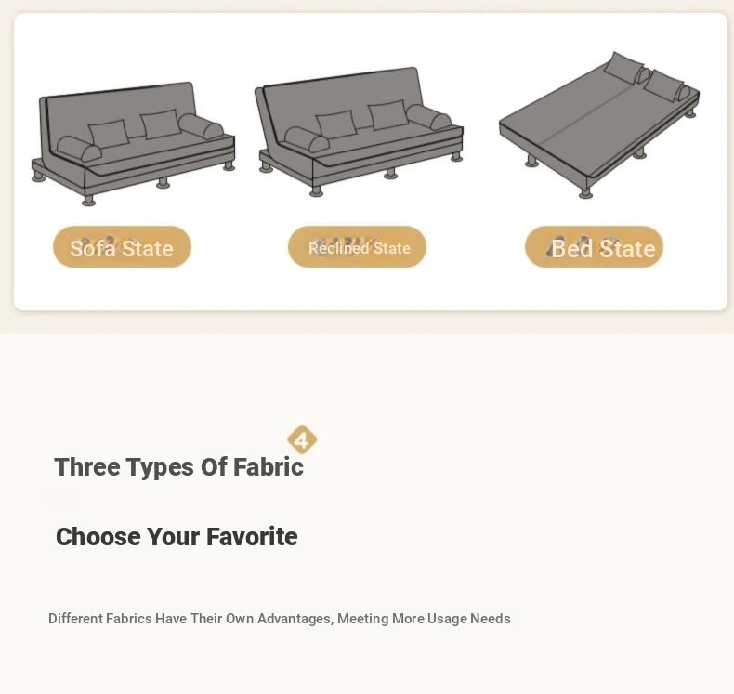Click the right bolster pillow on upright sofa

point(202,126)
